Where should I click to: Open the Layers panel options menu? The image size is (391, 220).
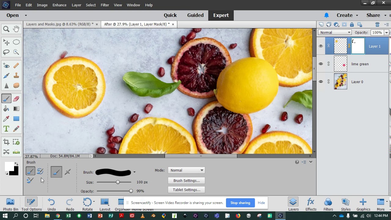(386, 24)
